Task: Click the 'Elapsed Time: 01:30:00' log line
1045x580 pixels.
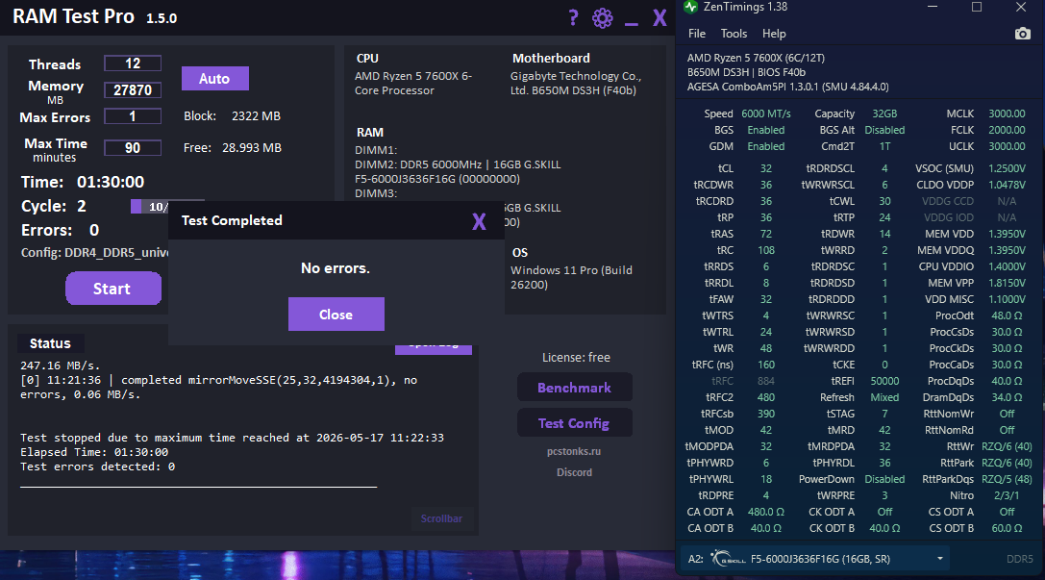Action: (94, 452)
